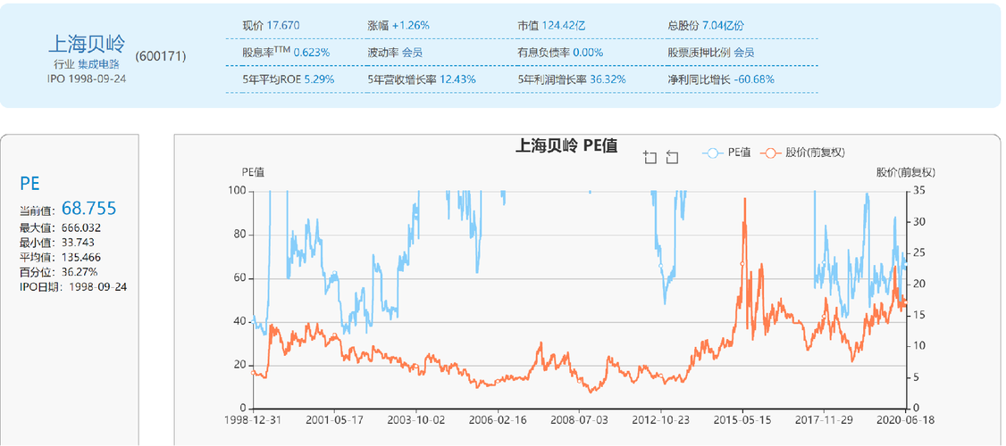1006x446 pixels.
Task: Click the 2001-05-17 x-axis date label
Action: 335,419
